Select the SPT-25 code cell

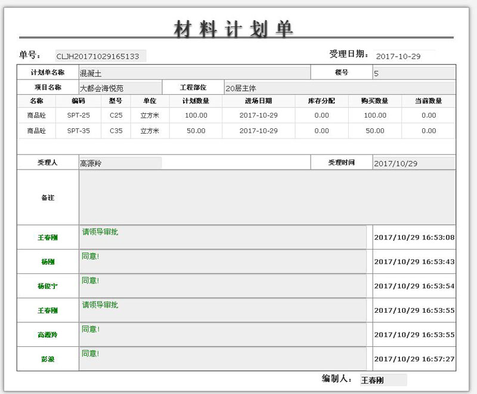[78, 115]
